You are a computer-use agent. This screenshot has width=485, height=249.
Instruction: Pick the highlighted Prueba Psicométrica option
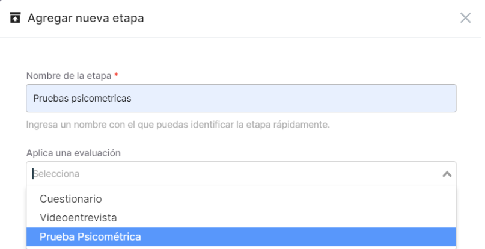pos(241,236)
